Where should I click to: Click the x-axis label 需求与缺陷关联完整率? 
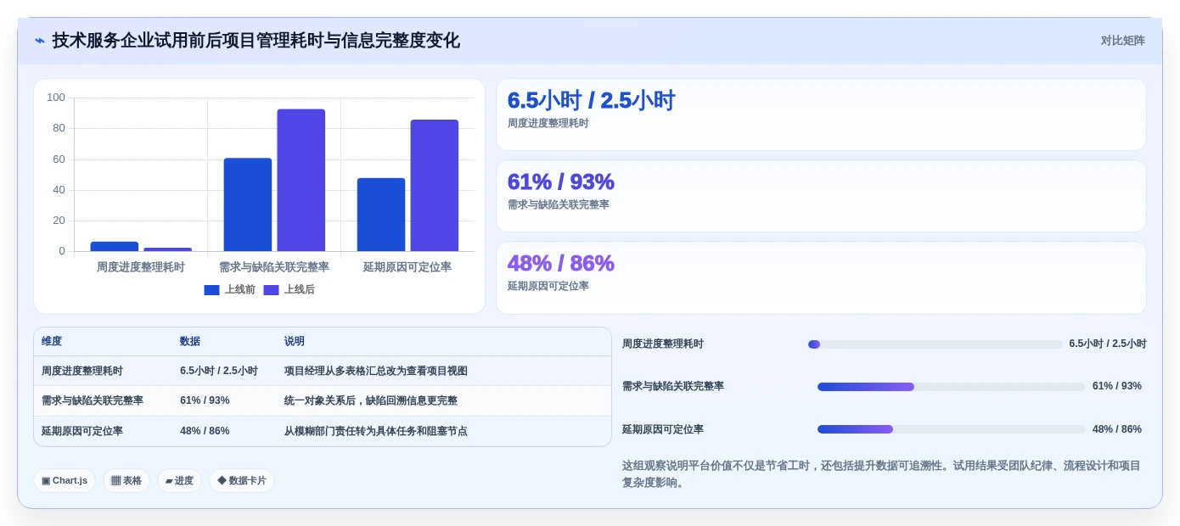[x=274, y=267]
